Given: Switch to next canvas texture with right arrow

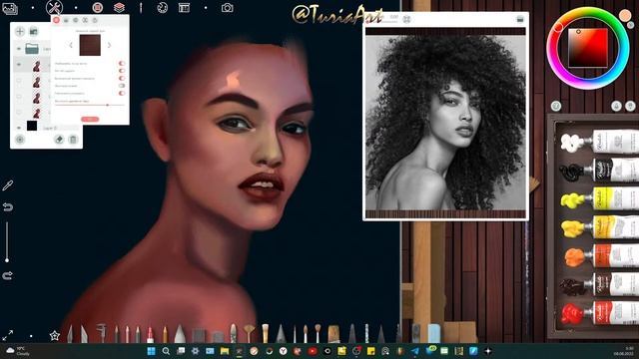Looking at the screenshot, I should [109, 45].
